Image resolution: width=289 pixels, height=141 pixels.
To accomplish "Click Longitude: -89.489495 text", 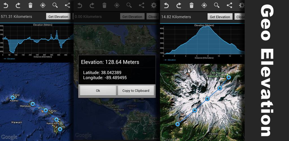I will [x=105, y=78].
